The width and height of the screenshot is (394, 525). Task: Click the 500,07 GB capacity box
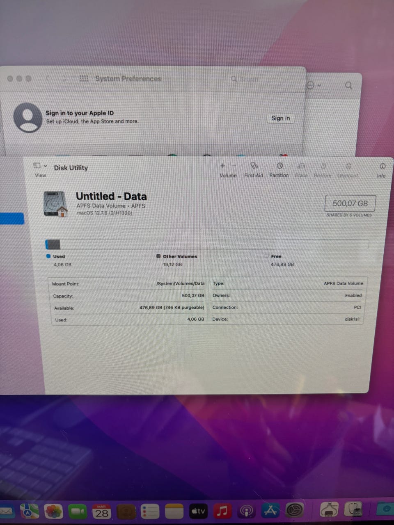(x=350, y=203)
